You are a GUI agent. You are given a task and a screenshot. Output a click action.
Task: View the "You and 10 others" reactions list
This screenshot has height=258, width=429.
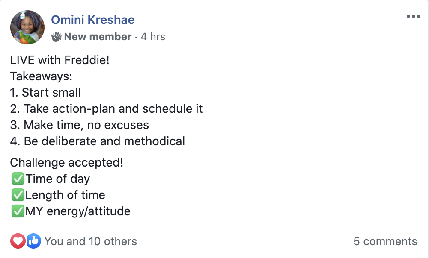tap(91, 241)
